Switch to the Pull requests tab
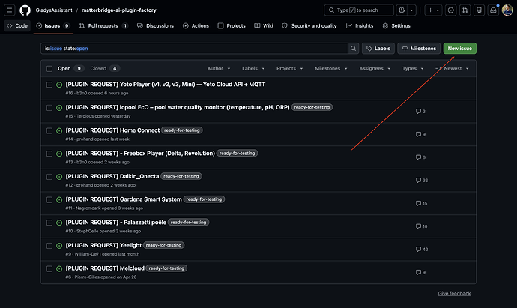 pyautogui.click(x=103, y=25)
